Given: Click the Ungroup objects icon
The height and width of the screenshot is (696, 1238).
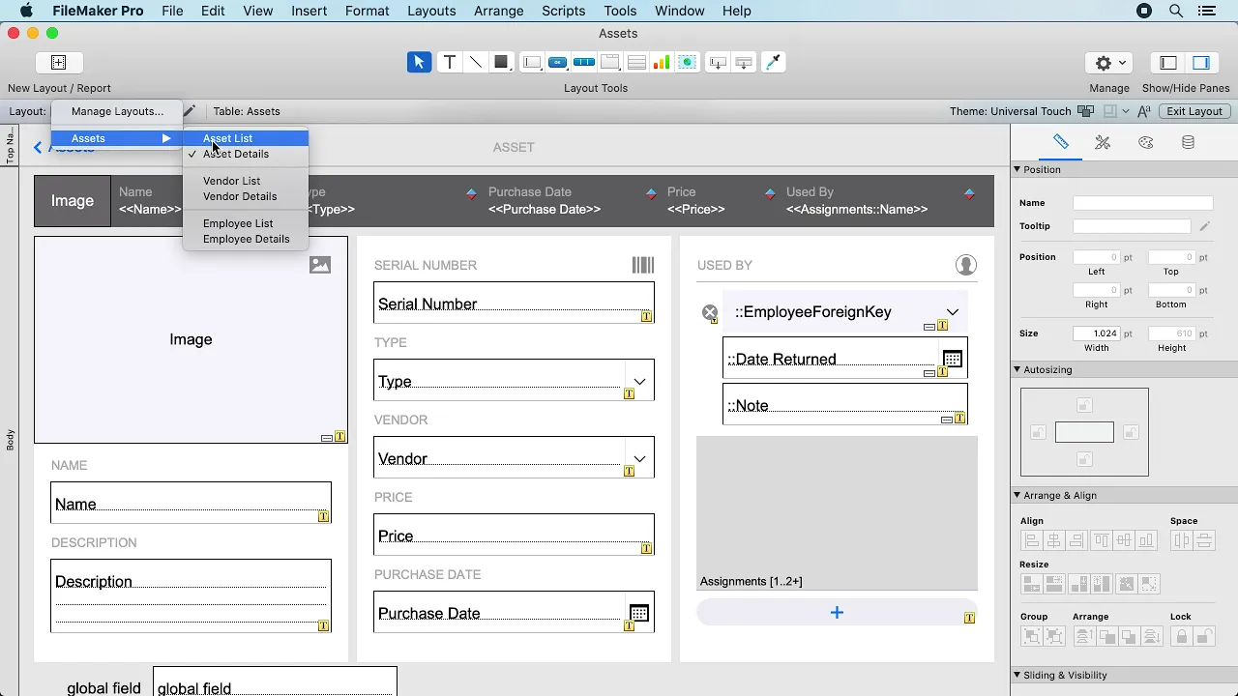Looking at the screenshot, I should point(1054,636).
